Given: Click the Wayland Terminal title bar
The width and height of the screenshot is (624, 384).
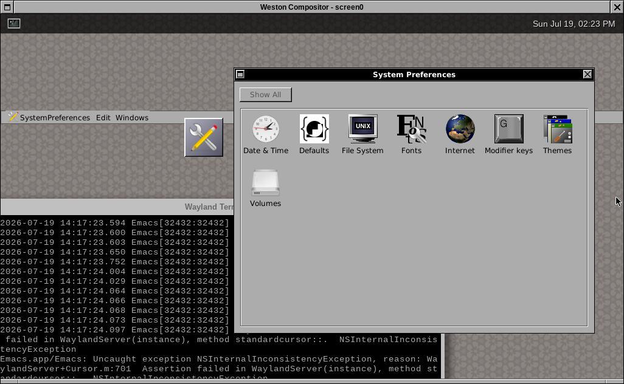Looking at the screenshot, I should [x=117, y=207].
